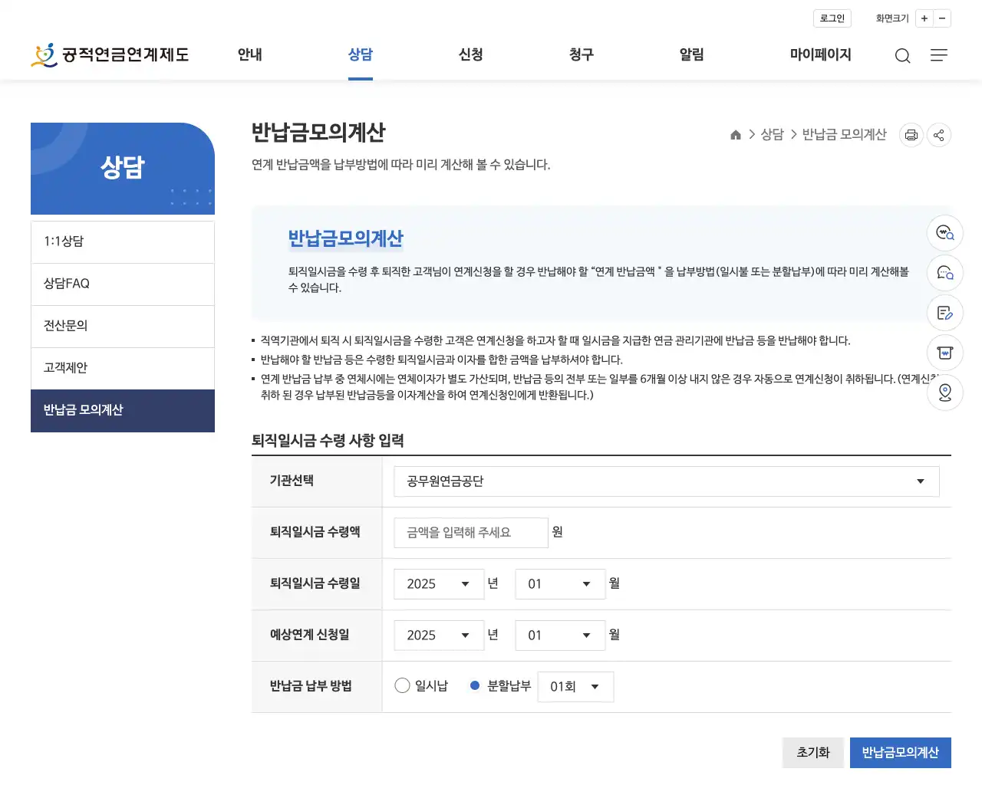
Task: Open the site search magnifier icon
Action: pos(902,55)
